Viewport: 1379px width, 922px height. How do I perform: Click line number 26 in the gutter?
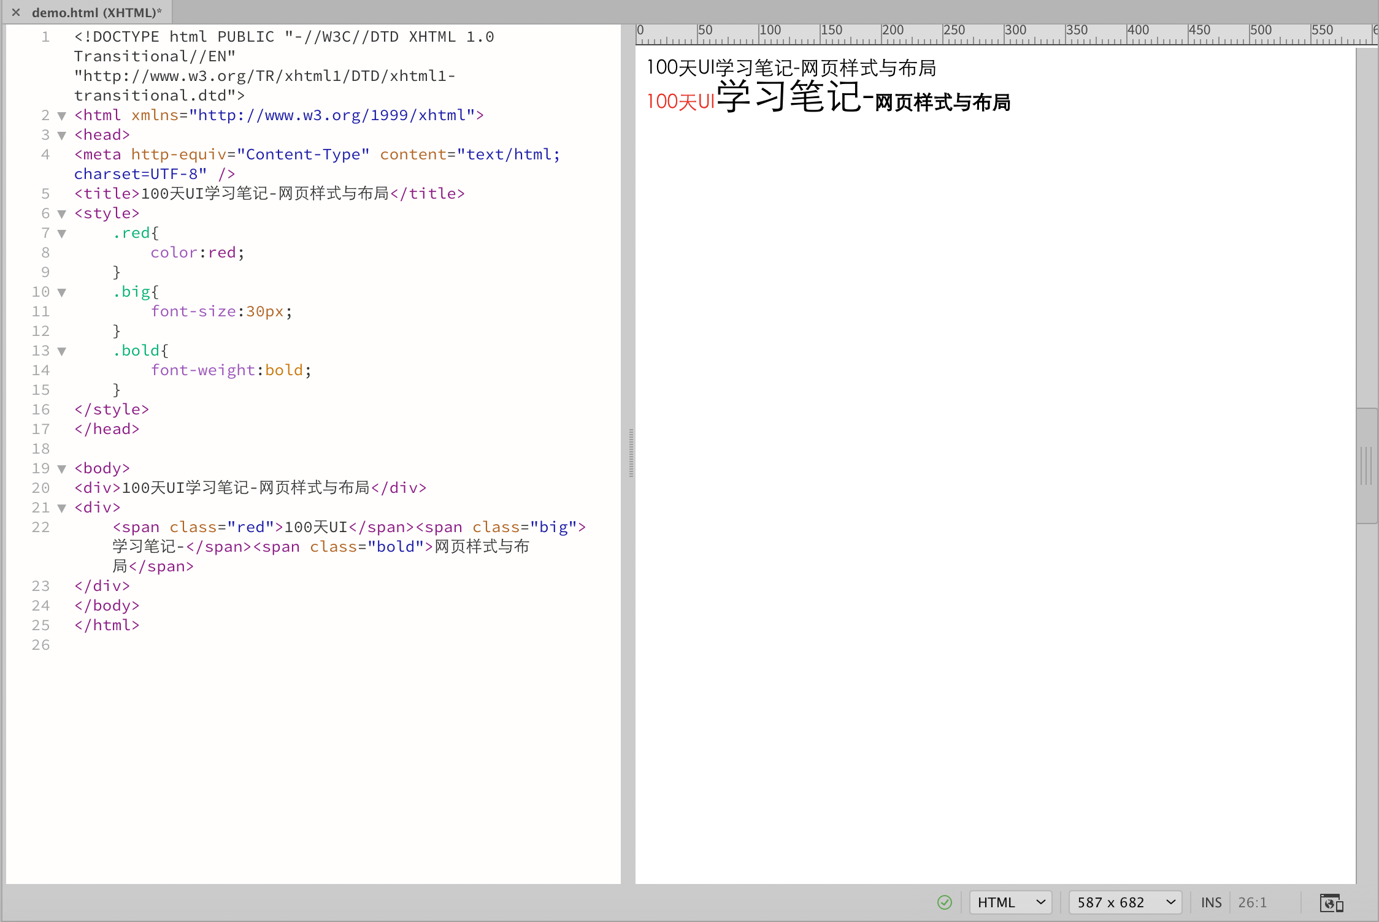pyautogui.click(x=40, y=645)
